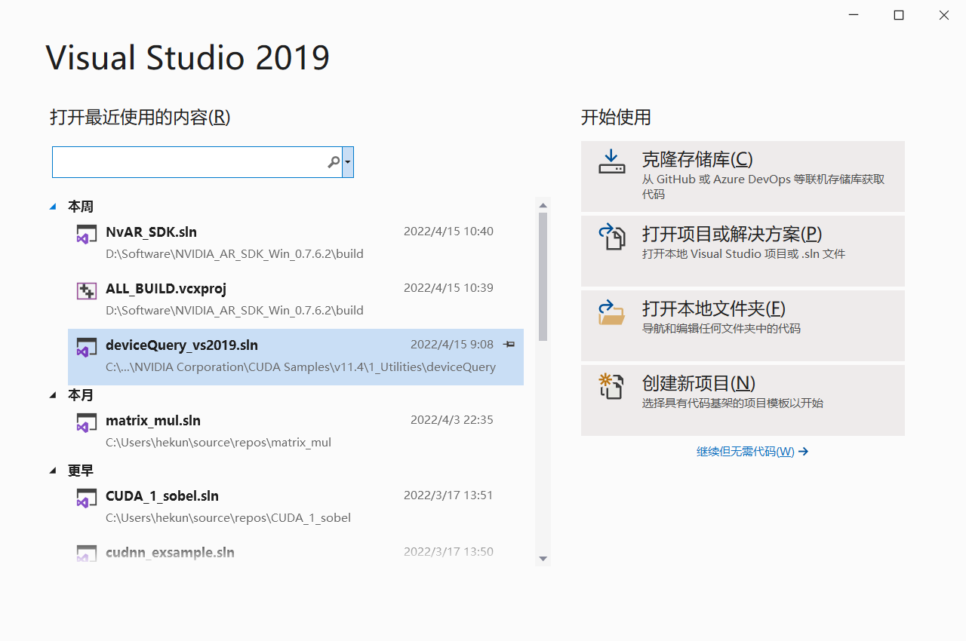
Task: Click the open local folder icon
Action: [612, 311]
